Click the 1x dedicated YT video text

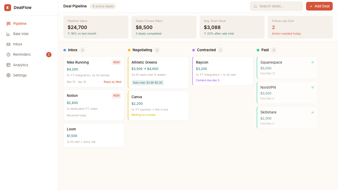(x=82, y=109)
